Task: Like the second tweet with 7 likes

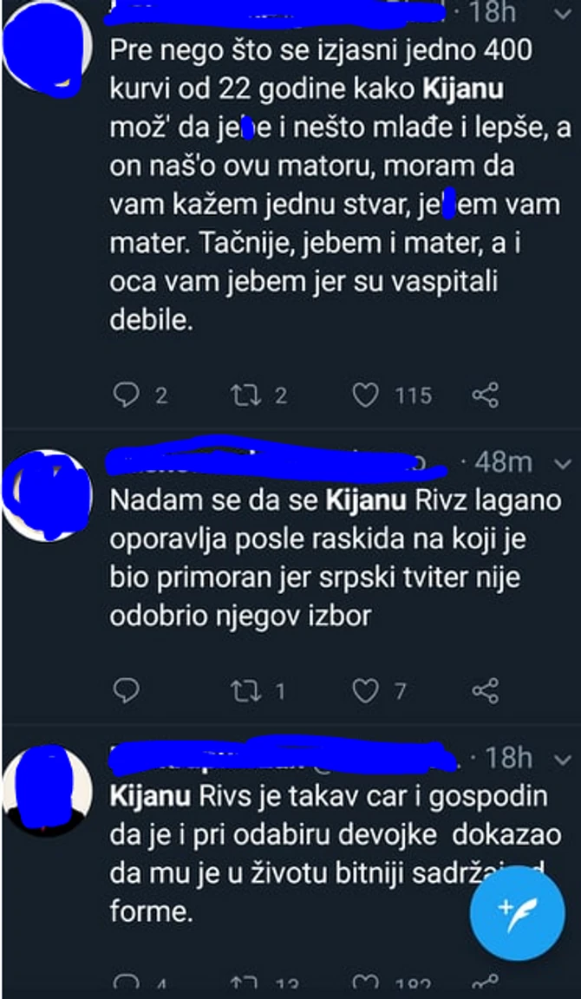Action: click(x=365, y=690)
